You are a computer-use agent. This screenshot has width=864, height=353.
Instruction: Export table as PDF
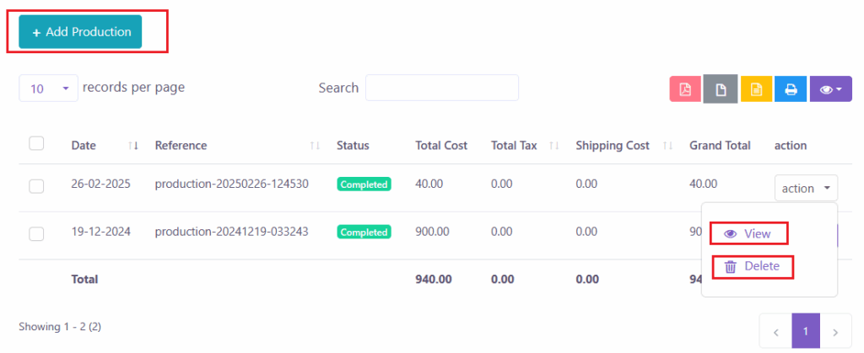pyautogui.click(x=685, y=89)
